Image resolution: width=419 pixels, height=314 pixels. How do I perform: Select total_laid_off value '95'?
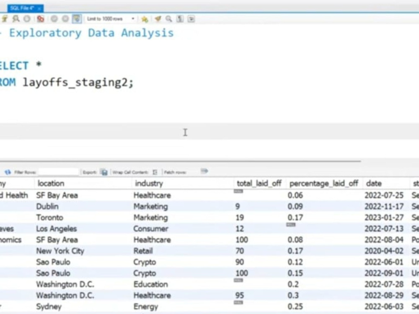click(240, 295)
